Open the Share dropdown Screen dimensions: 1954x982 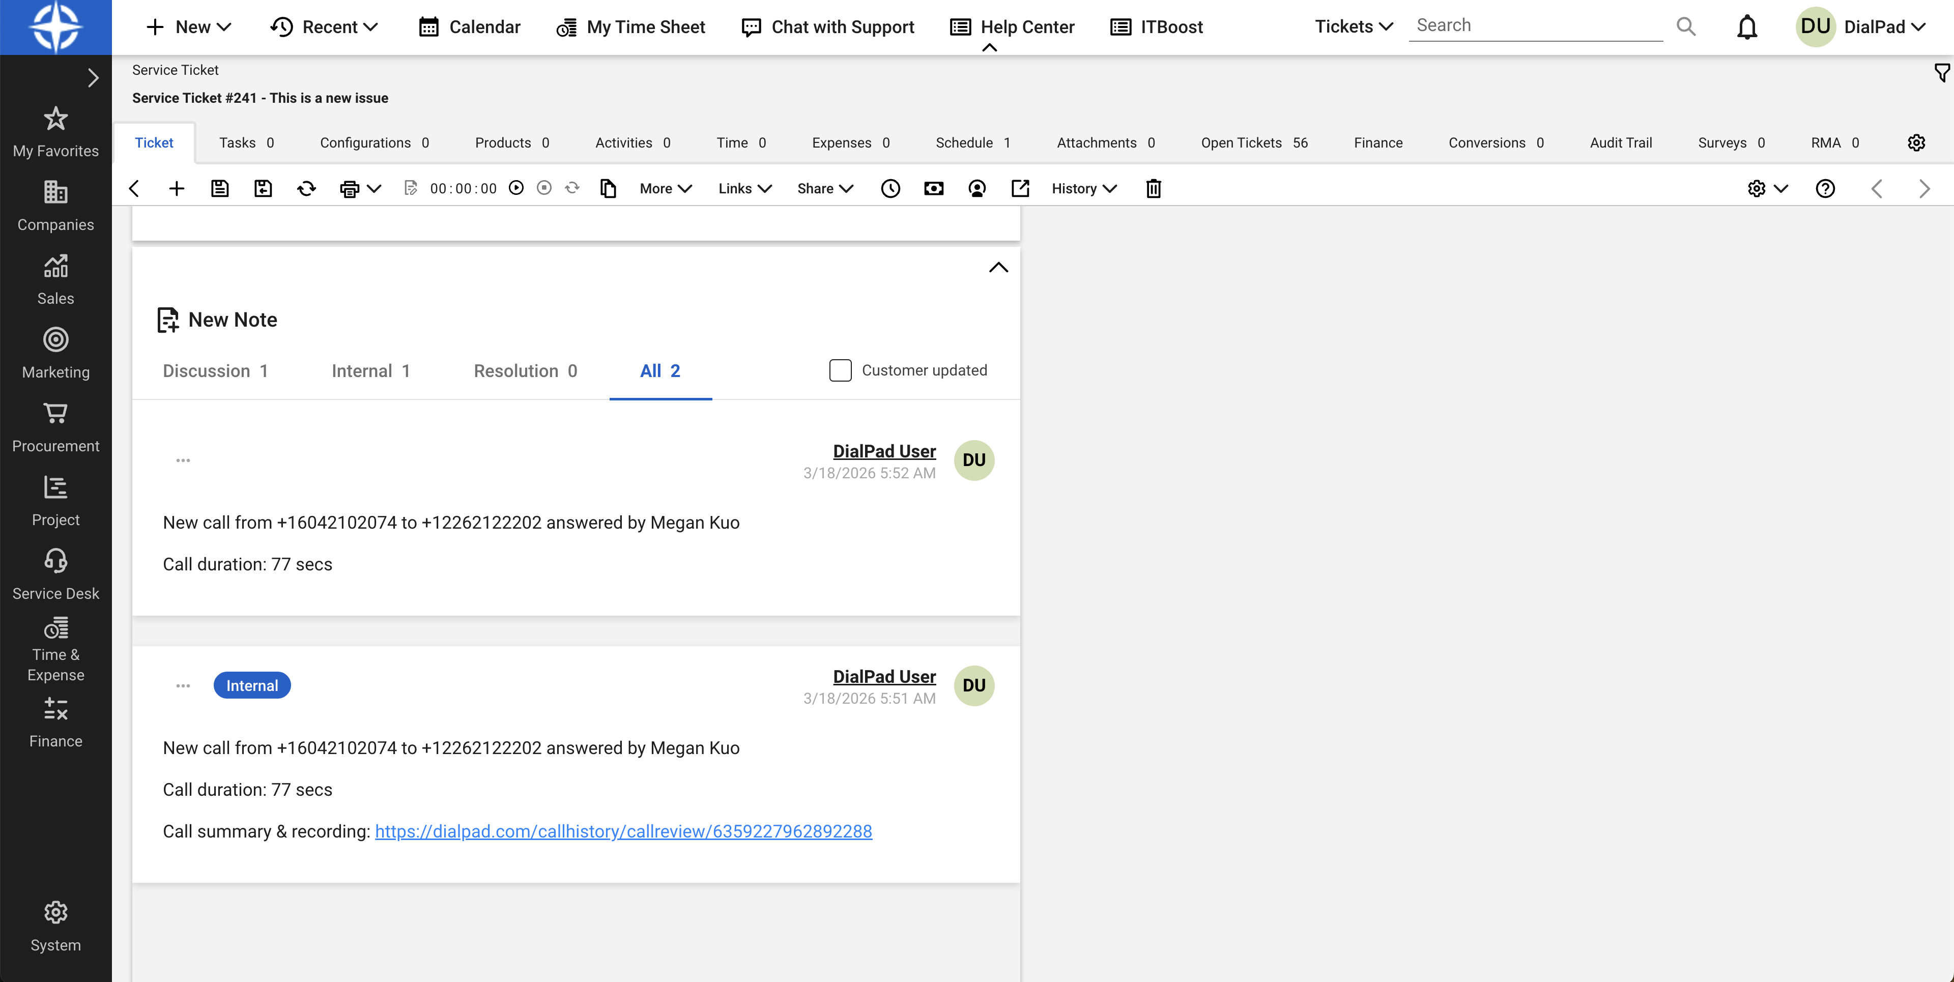click(825, 188)
